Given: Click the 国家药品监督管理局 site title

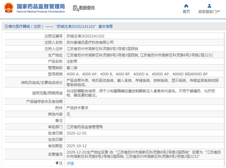Looking at the screenshot, I should 40,6.
